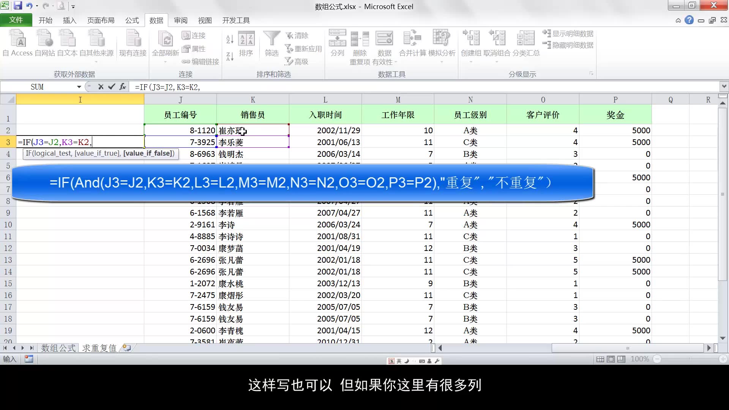This screenshot has width=729, height=410.
Task: Click the From Text (自文本) icon
Action: 67,44
